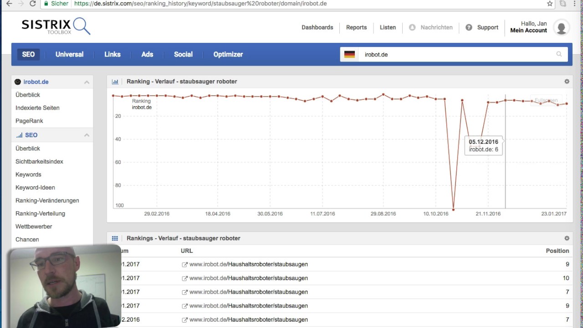
Task: Open Ranking-Veränderungen in the sidebar
Action: click(47, 200)
